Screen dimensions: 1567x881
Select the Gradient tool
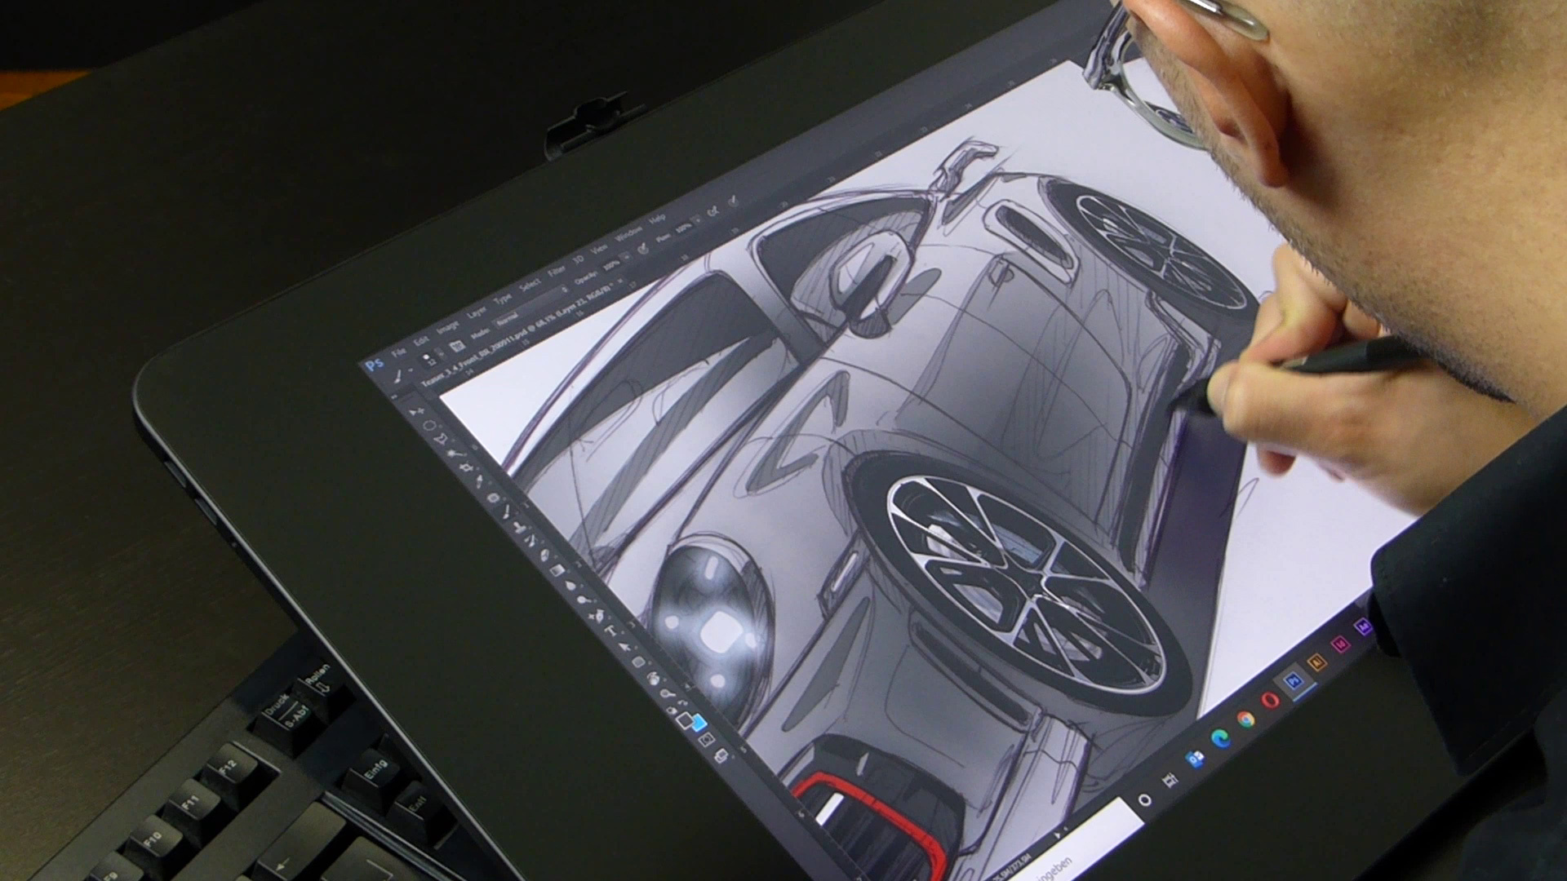click(557, 570)
